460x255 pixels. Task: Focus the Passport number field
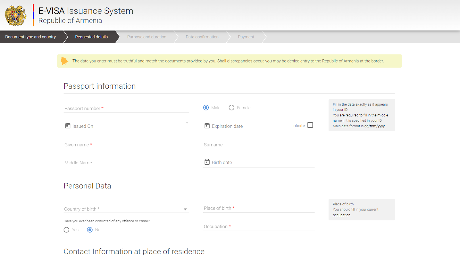pos(126,108)
